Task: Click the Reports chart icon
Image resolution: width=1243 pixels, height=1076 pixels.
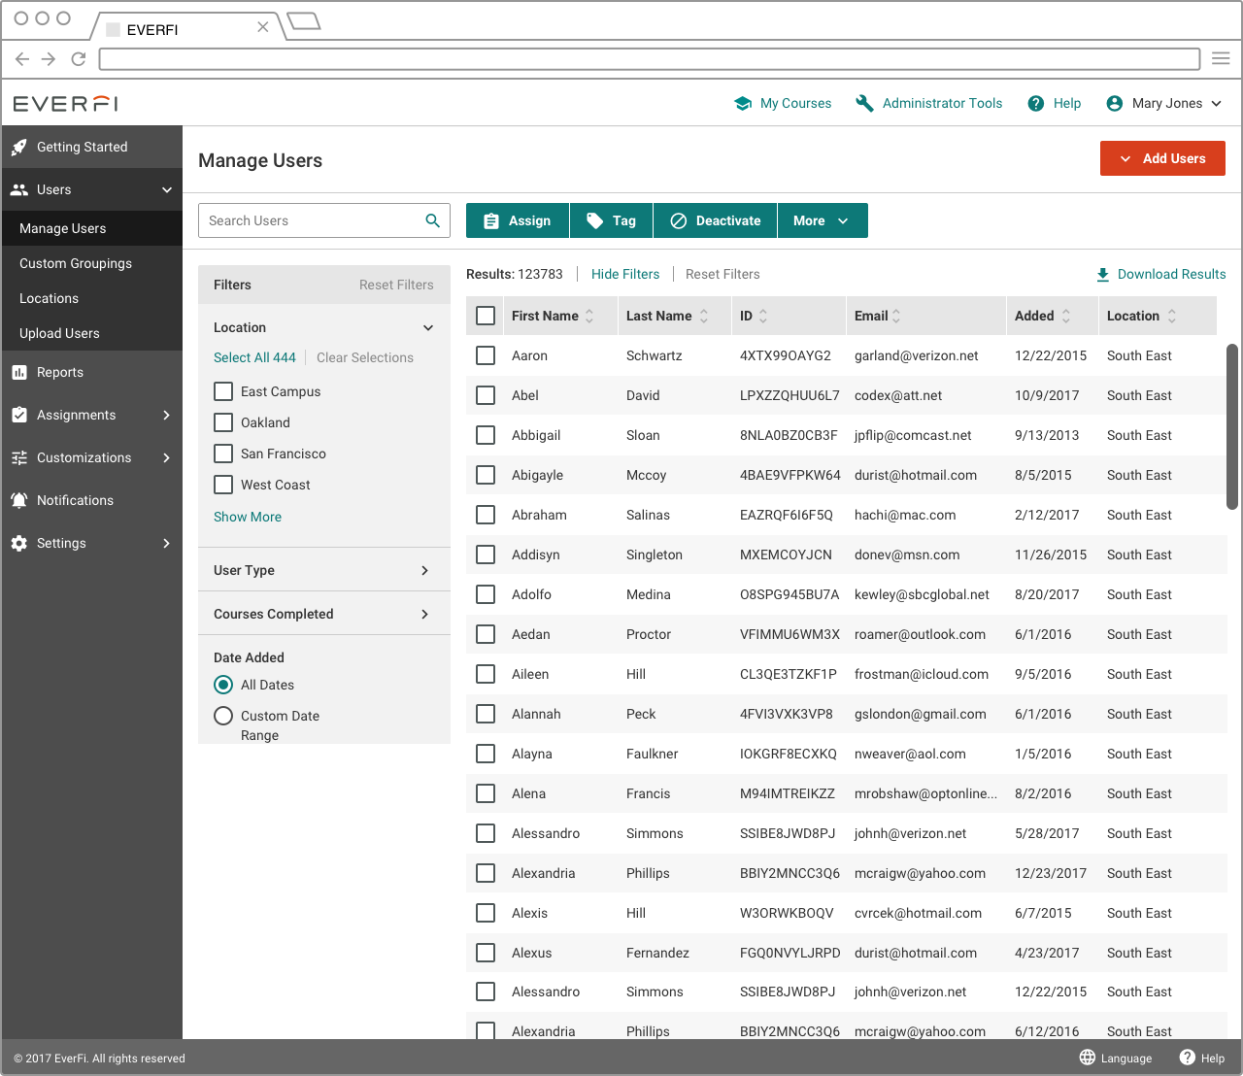Action: point(19,373)
